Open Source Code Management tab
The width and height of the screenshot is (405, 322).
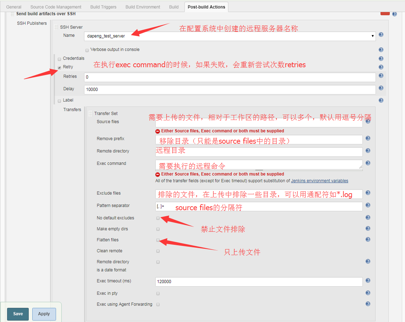[x=56, y=7]
